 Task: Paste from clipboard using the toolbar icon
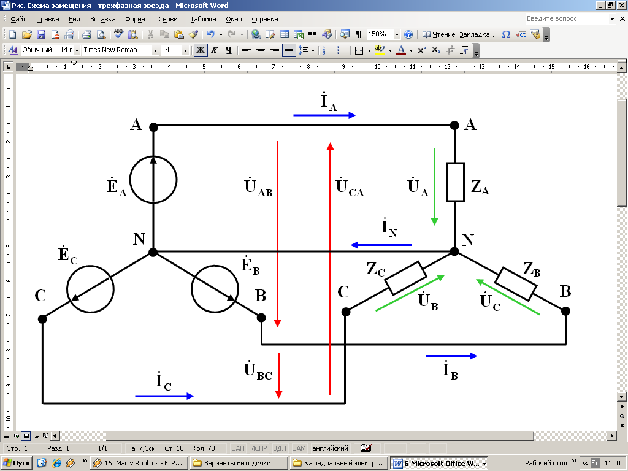[x=178, y=34]
